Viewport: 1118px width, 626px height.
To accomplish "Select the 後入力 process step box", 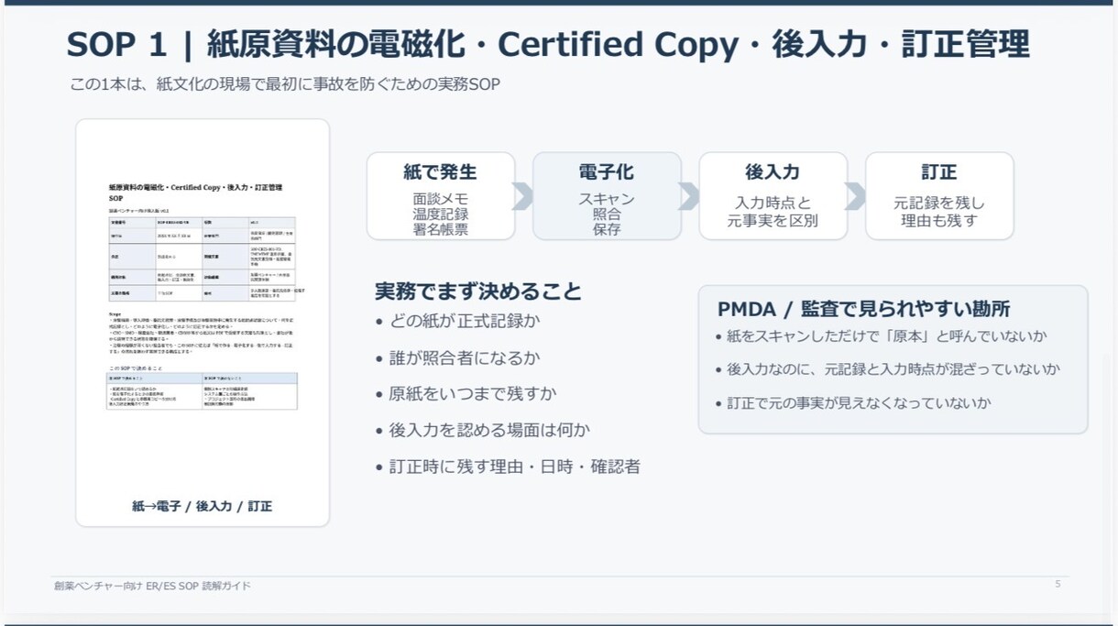I will coord(773,196).
